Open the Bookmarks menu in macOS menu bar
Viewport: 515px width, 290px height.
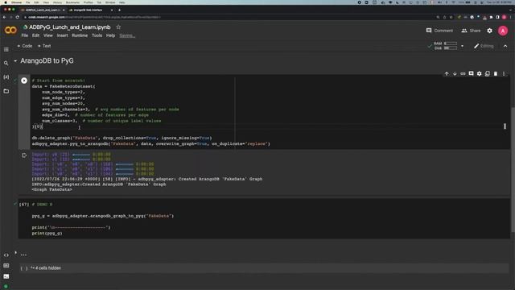point(72,2)
